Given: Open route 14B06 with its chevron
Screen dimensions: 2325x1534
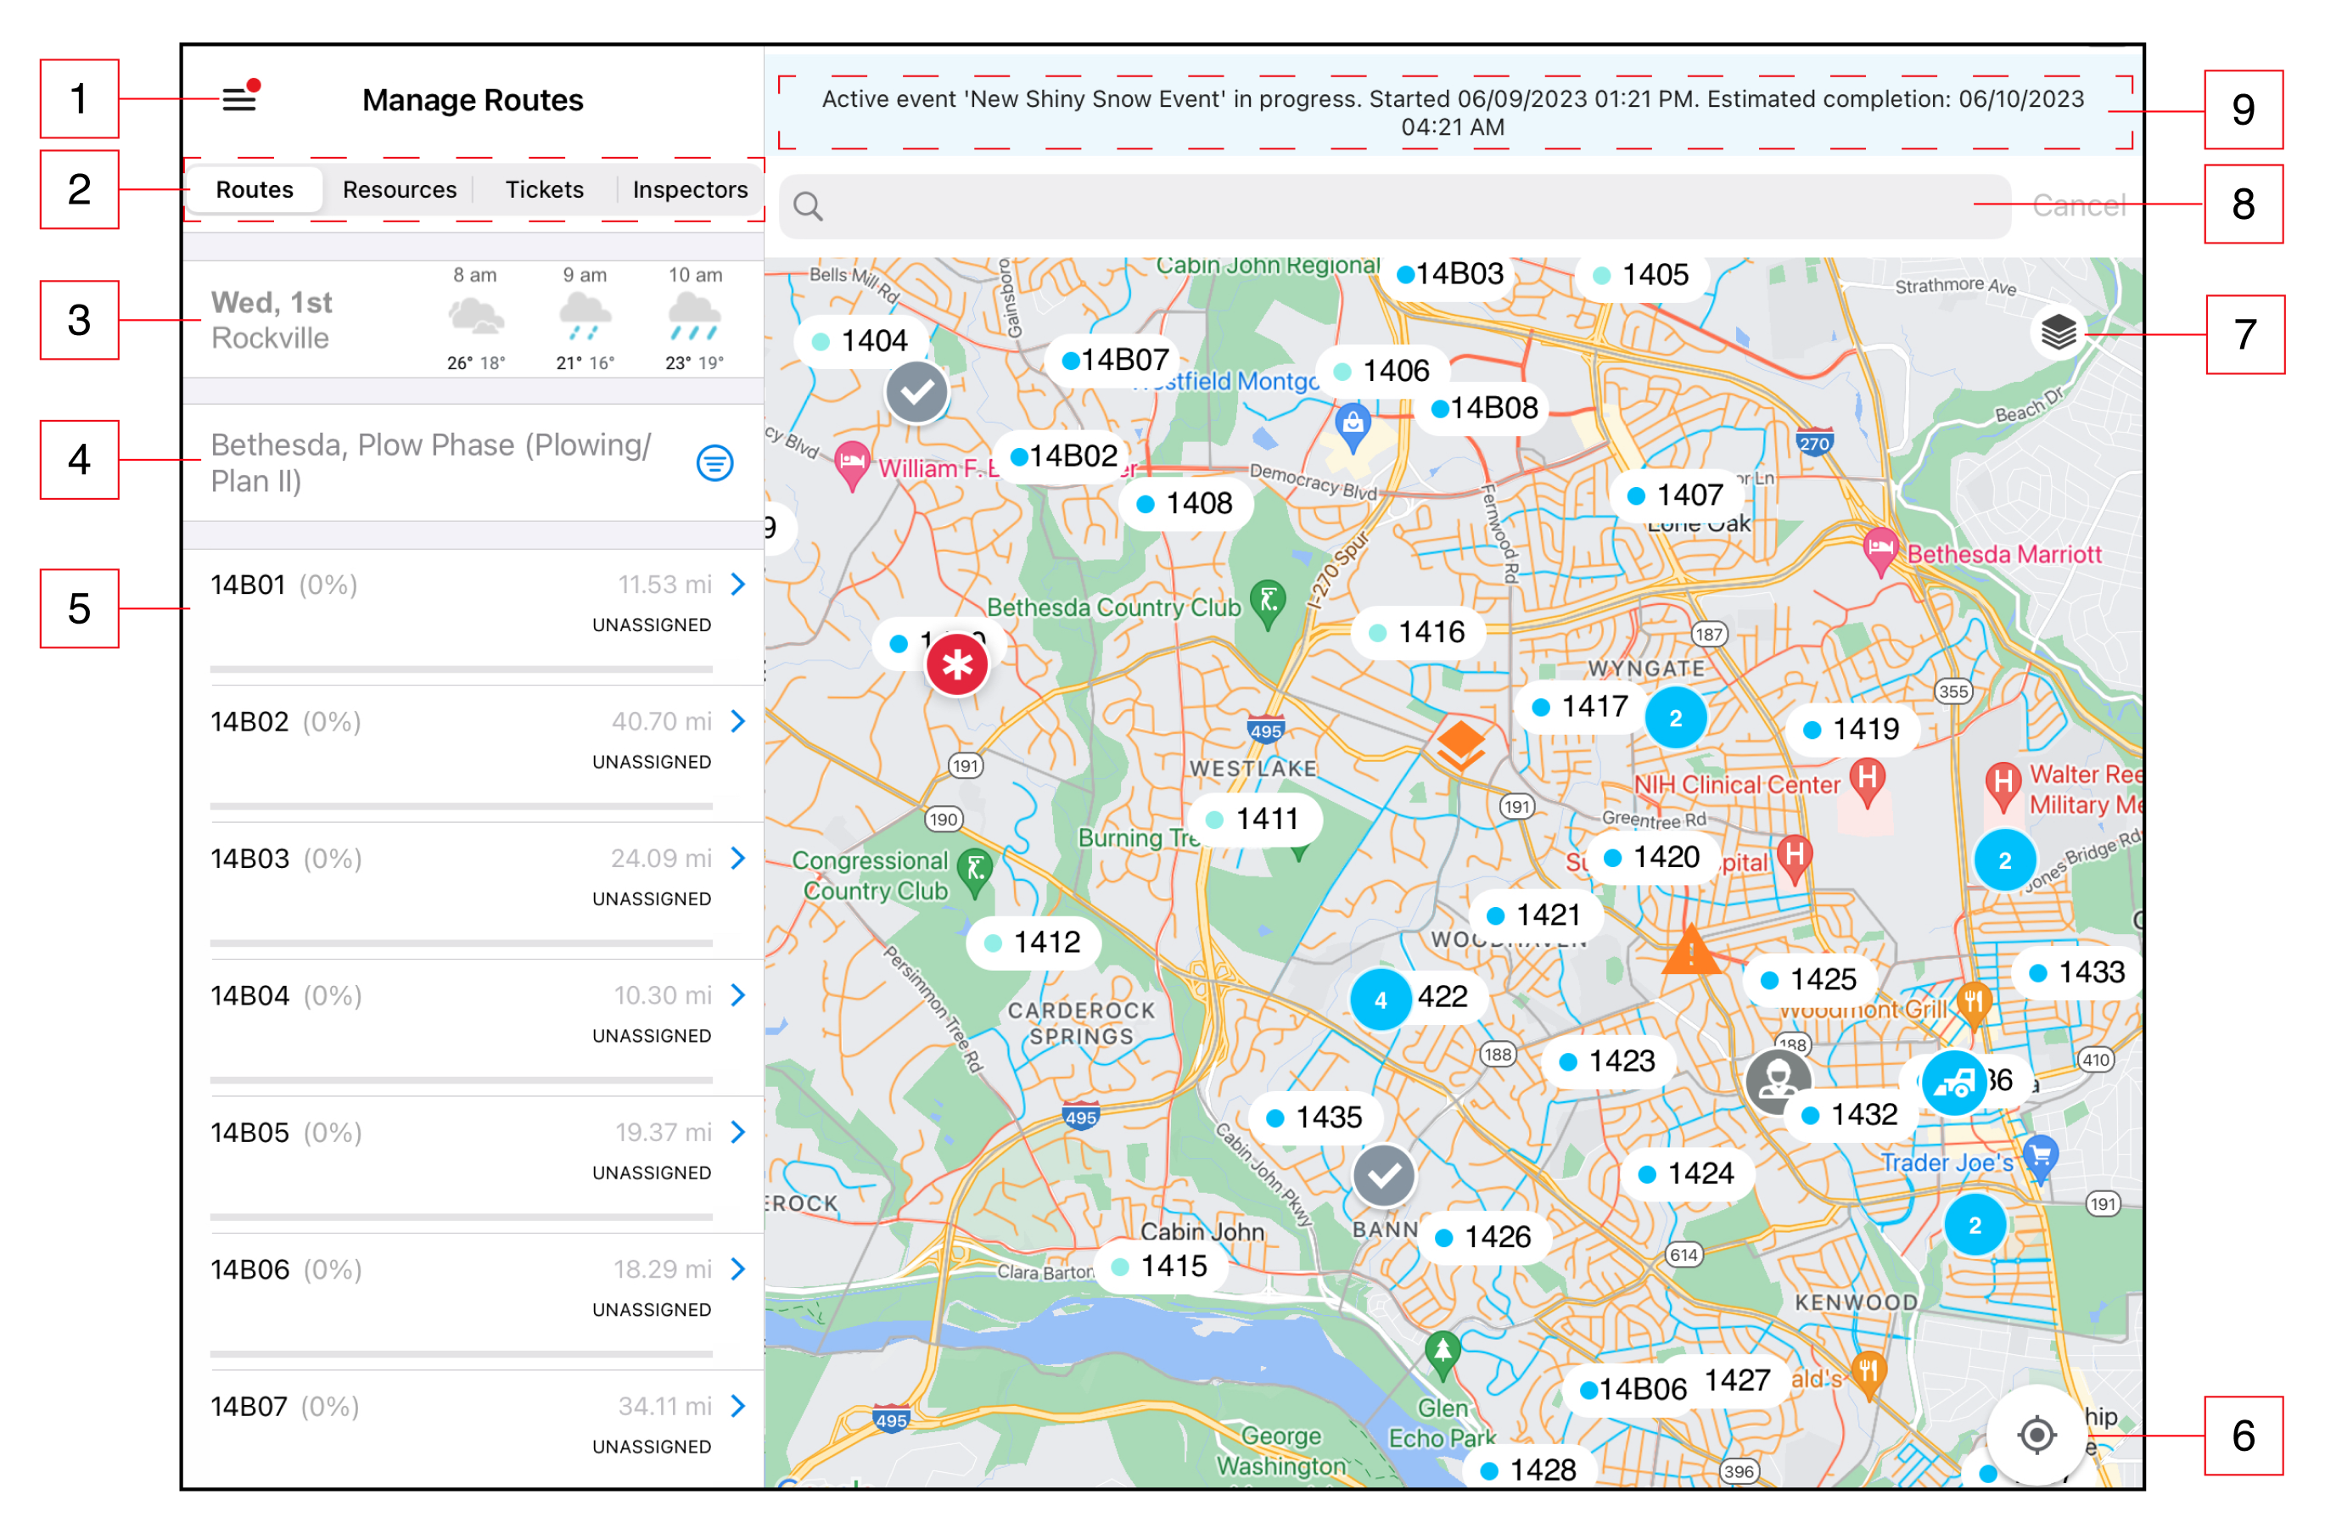Looking at the screenshot, I should [x=738, y=1269].
